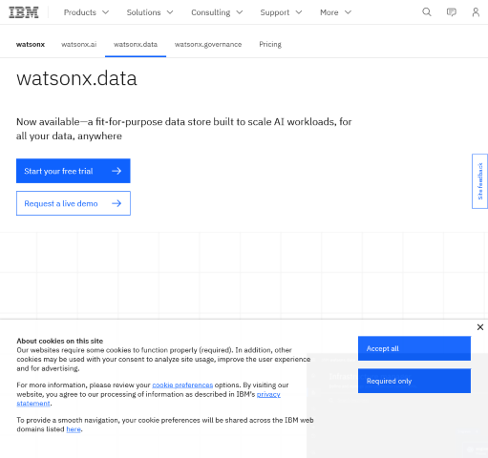Follow the 'here' domains link
The image size is (488, 458).
(x=74, y=429)
